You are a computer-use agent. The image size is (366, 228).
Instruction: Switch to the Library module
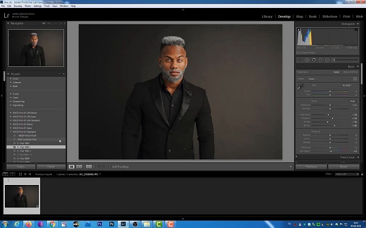(x=267, y=16)
